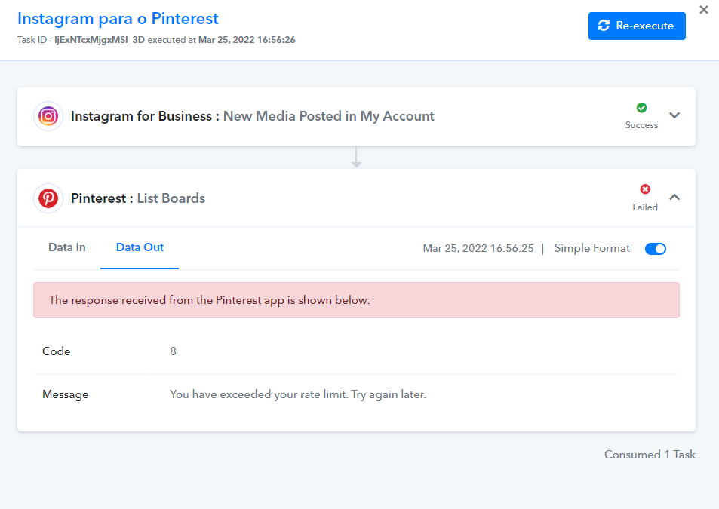Click the Code row label
719x509 pixels.
click(57, 351)
